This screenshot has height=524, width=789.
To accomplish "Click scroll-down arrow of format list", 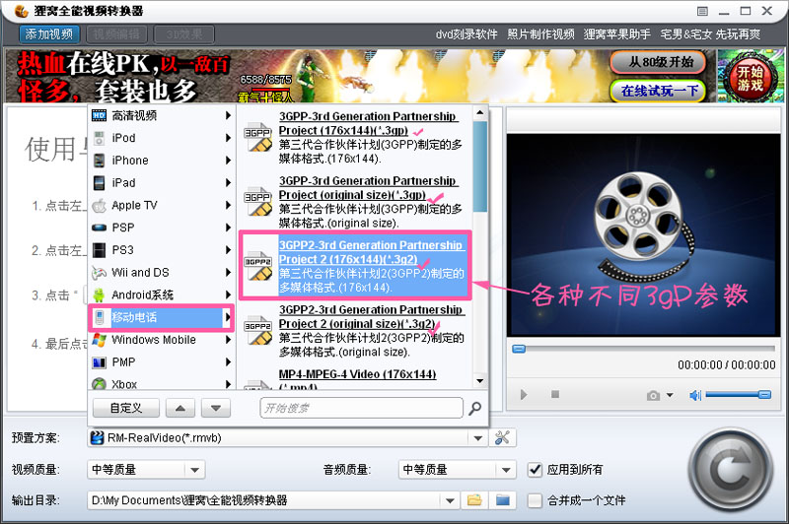I will [480, 381].
